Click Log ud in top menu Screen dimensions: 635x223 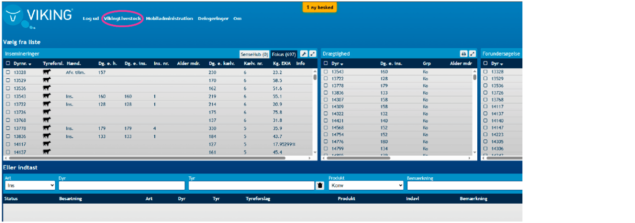(x=90, y=18)
